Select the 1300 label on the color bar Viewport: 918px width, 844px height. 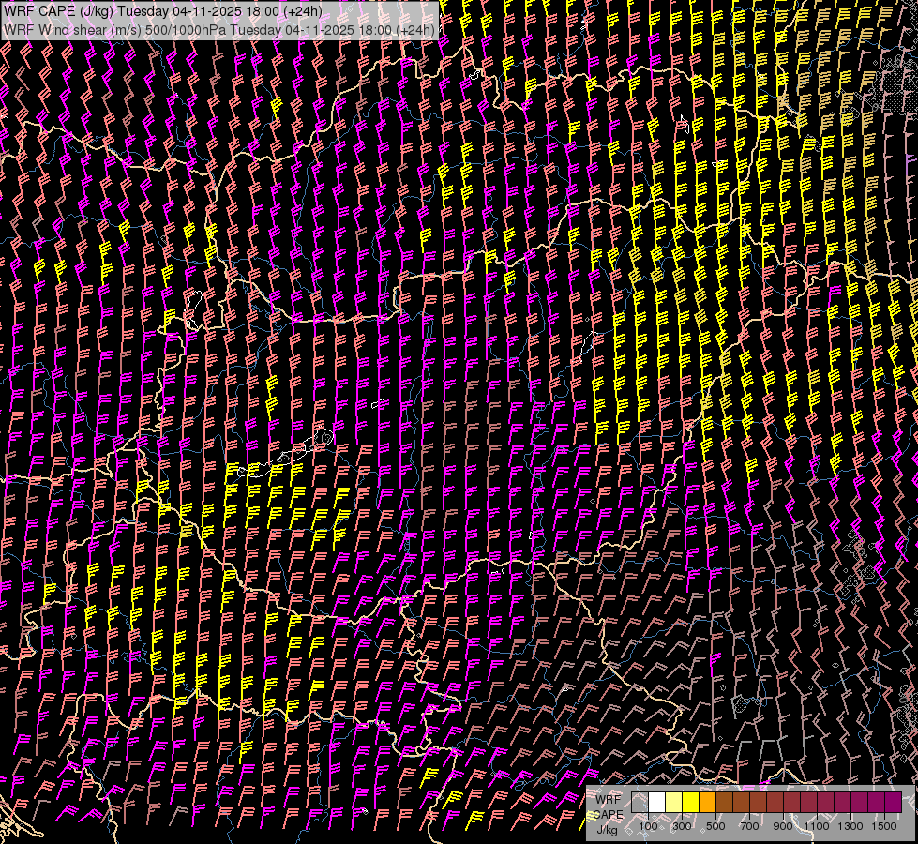850,826
